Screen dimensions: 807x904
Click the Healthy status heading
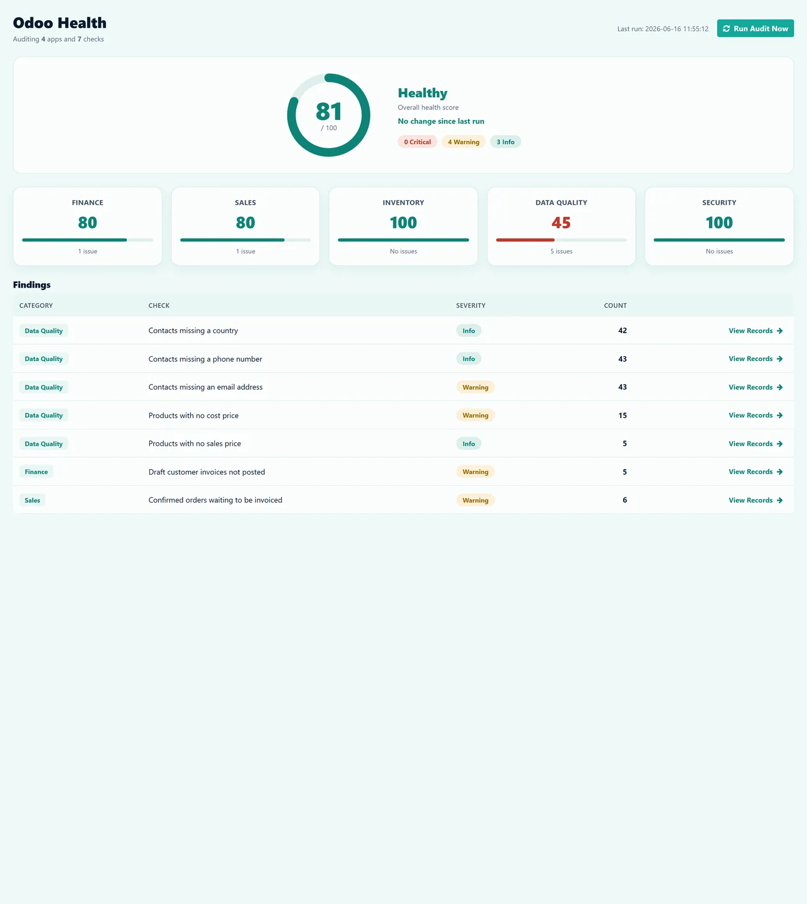tap(423, 93)
